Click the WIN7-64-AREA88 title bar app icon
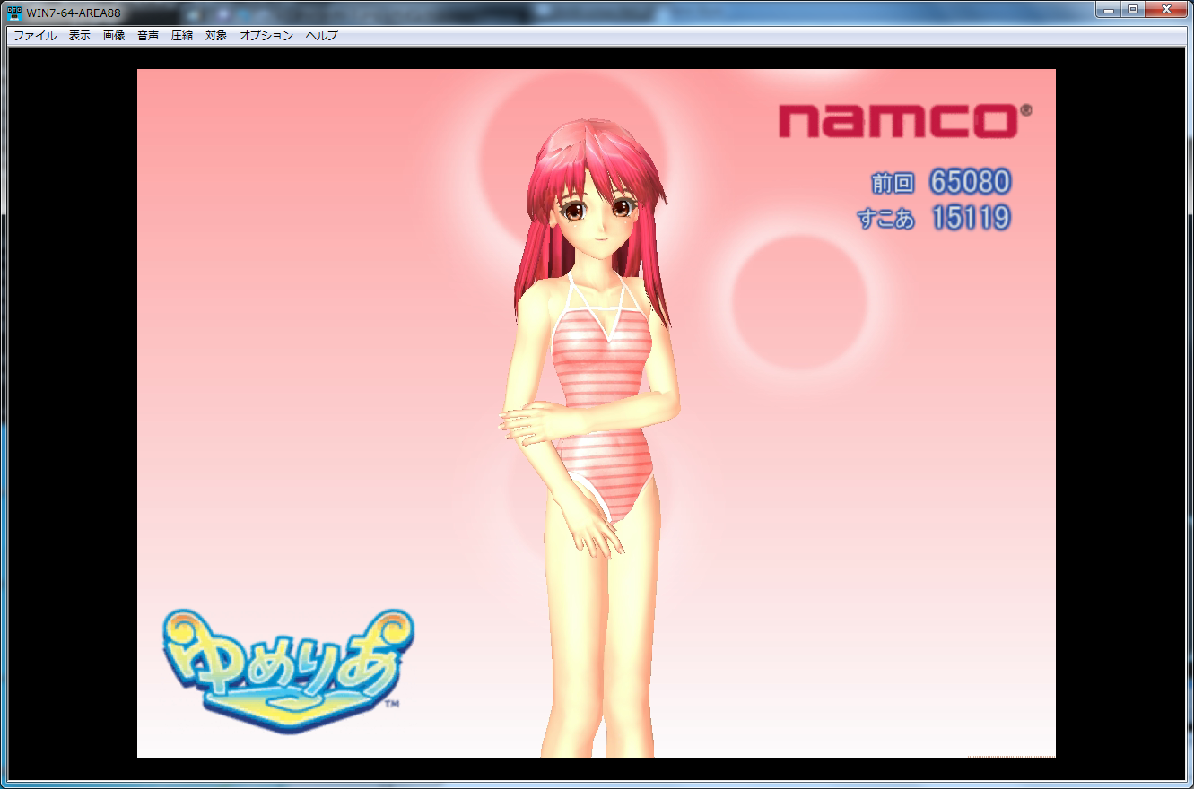This screenshot has width=1194, height=789. pos(14,13)
